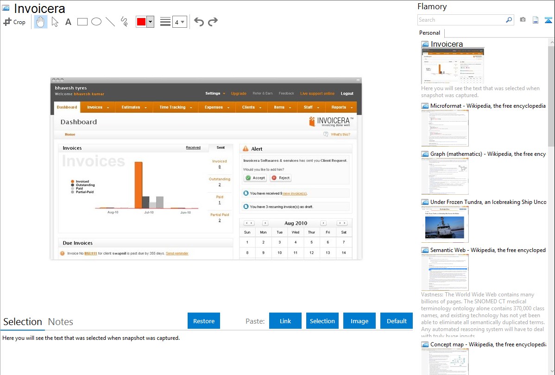
Task: Switch to the Notes tab
Action: pos(61,322)
